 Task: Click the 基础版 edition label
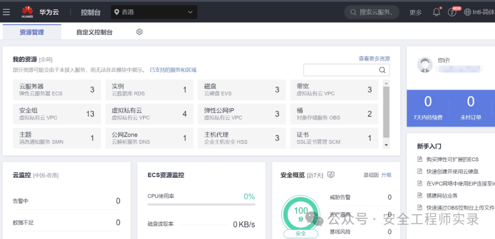(371, 175)
